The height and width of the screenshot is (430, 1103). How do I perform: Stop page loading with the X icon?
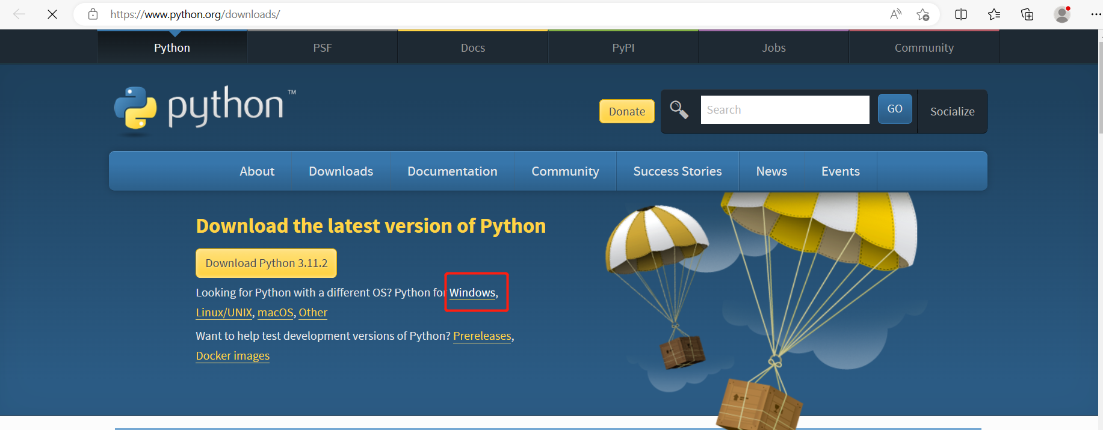[52, 14]
